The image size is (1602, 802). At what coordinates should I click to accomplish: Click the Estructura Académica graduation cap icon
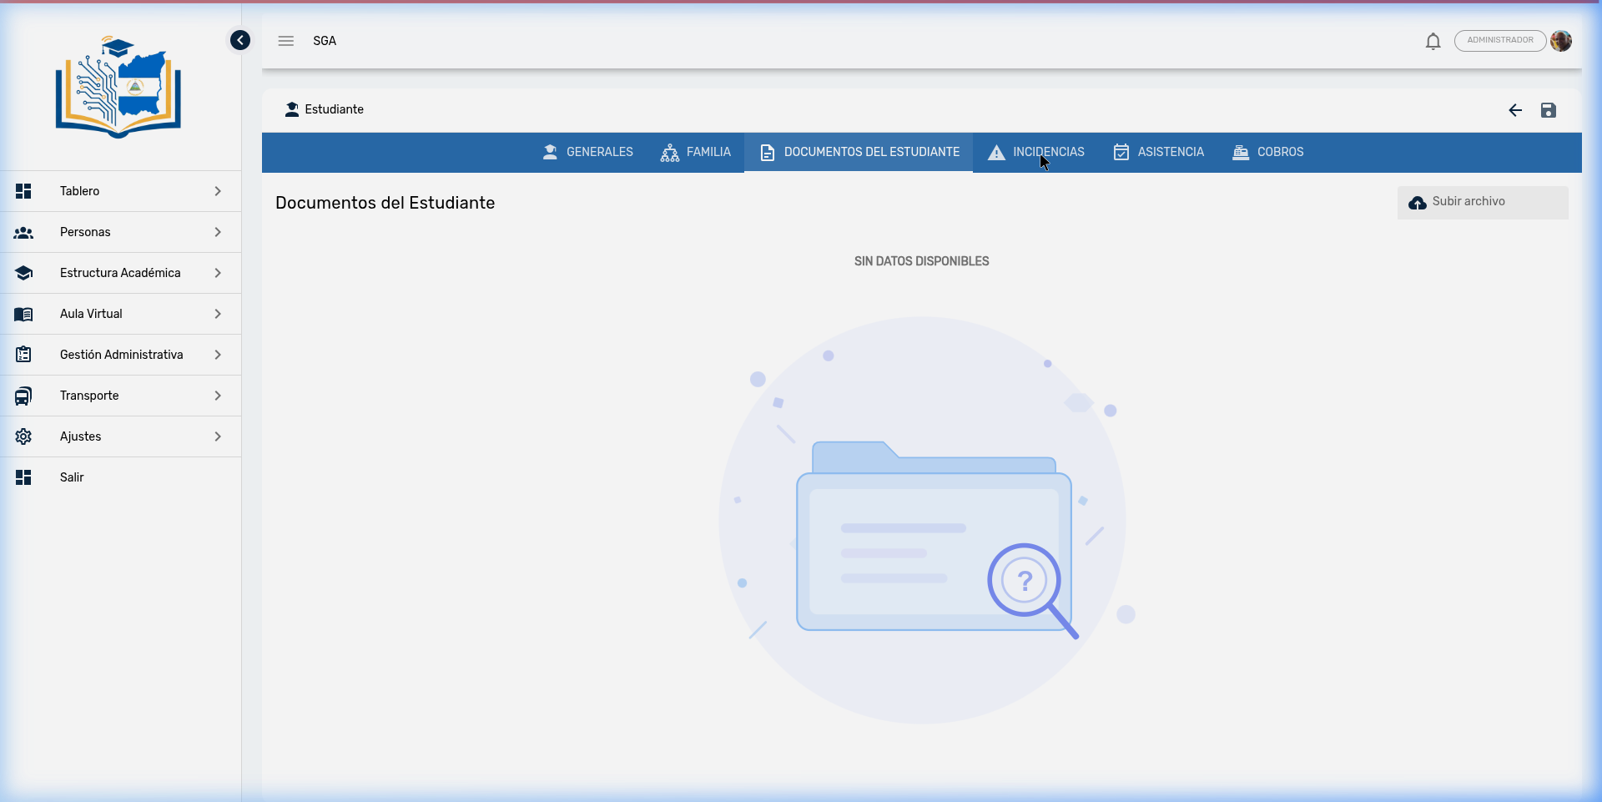(x=23, y=273)
